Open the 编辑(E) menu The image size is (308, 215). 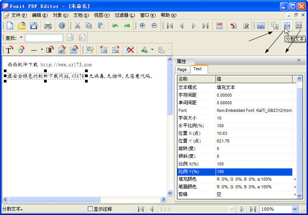[40, 15]
